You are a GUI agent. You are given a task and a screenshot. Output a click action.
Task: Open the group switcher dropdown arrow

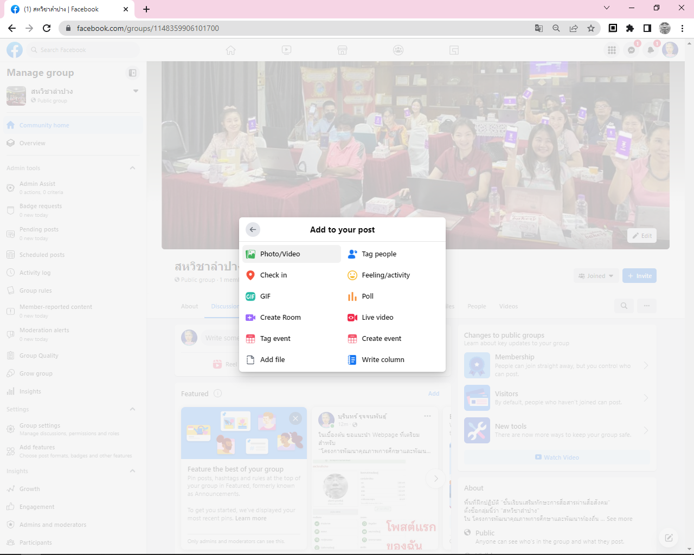pos(136,91)
